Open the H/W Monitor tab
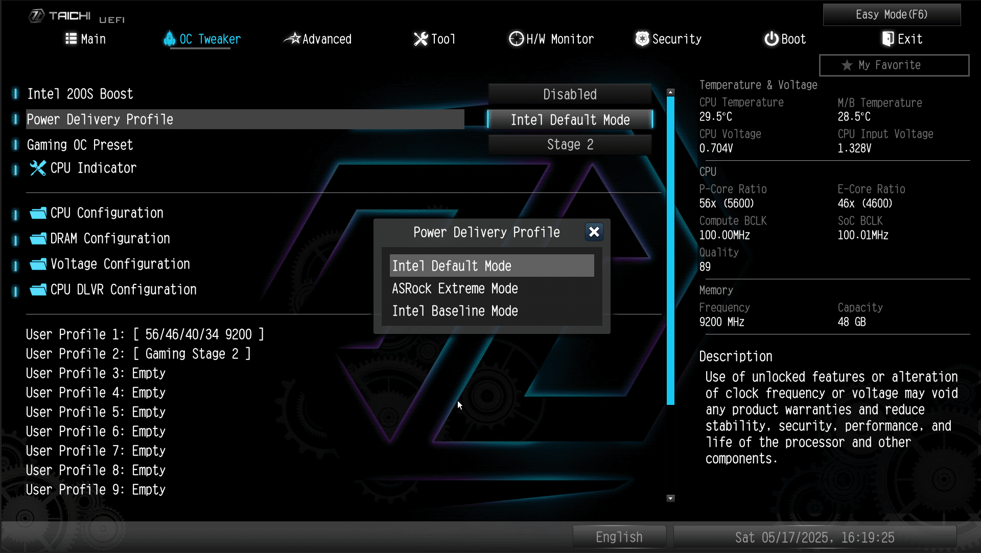The height and width of the screenshot is (553, 981). pyautogui.click(x=551, y=39)
